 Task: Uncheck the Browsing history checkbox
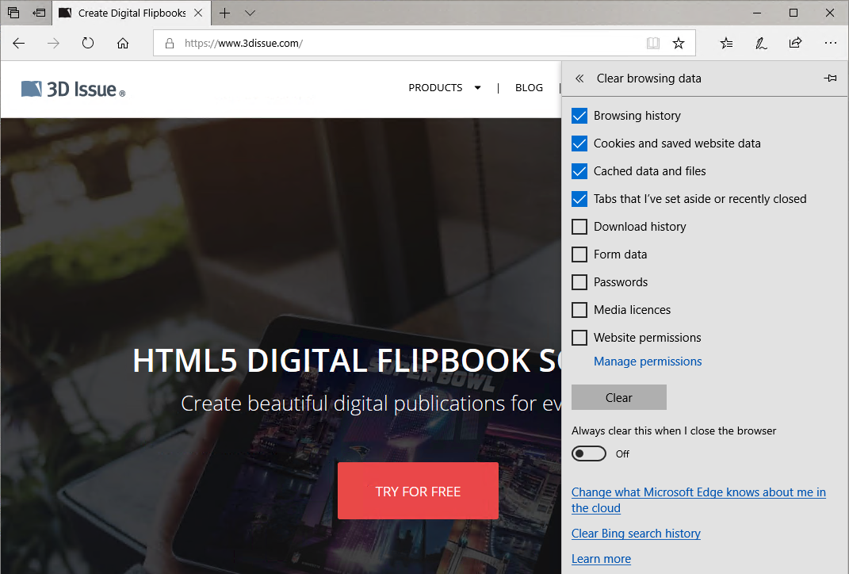coord(579,116)
